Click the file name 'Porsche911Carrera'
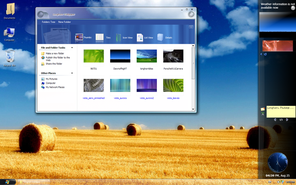296x185 pixels. [x=173, y=69]
